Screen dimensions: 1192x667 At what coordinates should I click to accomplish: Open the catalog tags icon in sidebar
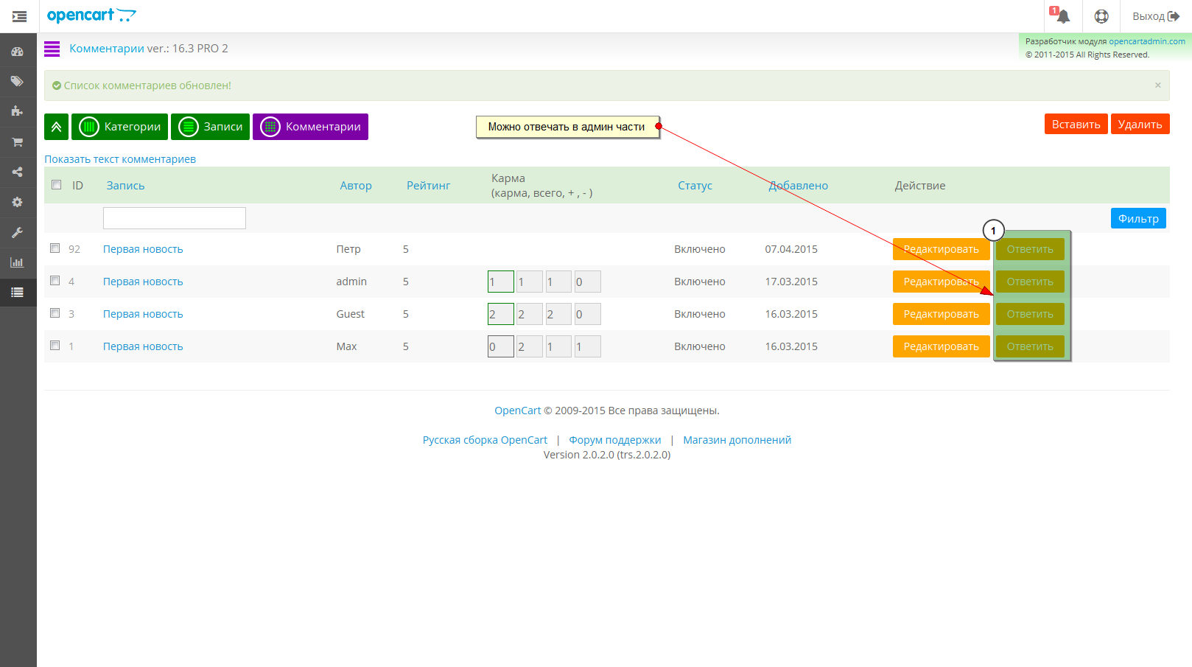point(17,81)
